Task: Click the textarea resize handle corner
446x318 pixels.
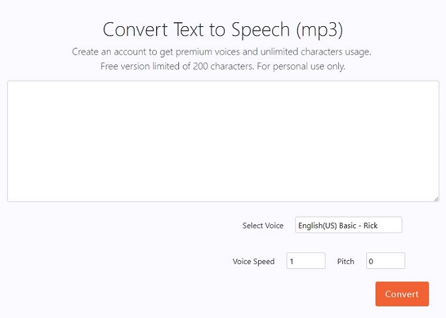Action: [x=436, y=198]
